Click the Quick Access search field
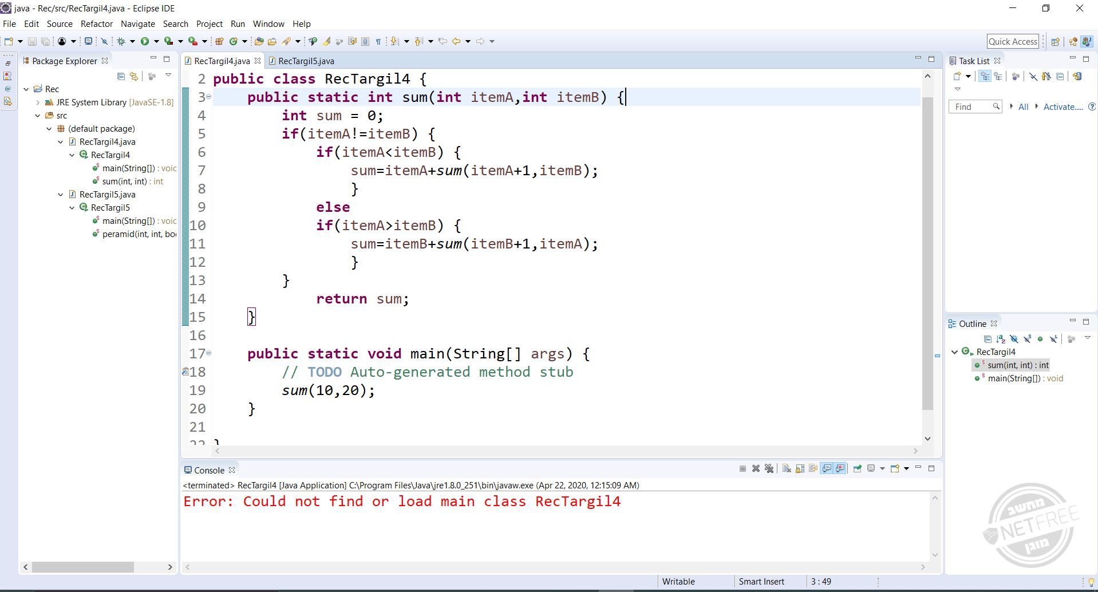 coord(1013,41)
